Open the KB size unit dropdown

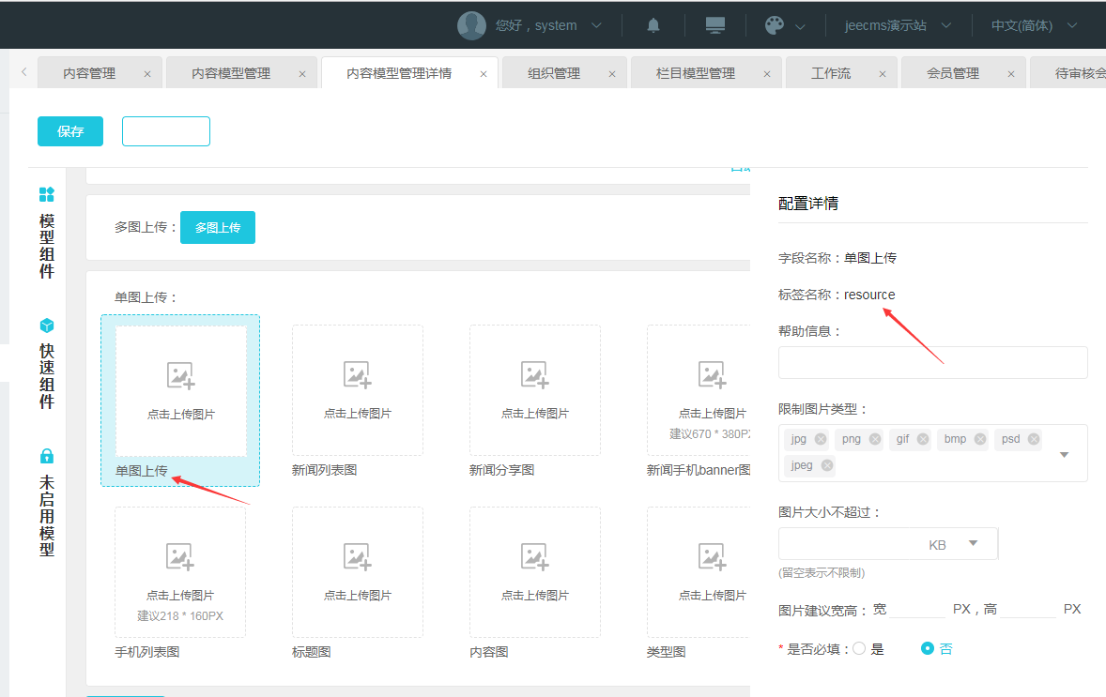[x=973, y=543]
